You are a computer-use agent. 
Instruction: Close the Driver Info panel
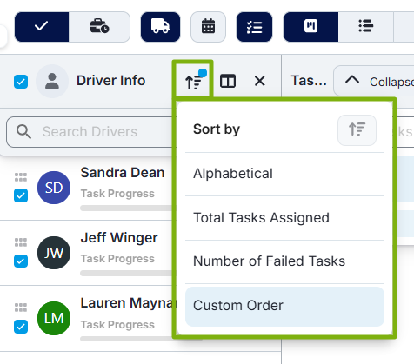pyautogui.click(x=260, y=81)
